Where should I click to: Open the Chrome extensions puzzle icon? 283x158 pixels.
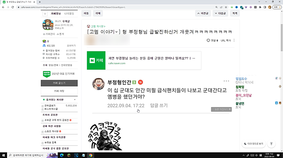pyautogui.click(x=260, y=7)
